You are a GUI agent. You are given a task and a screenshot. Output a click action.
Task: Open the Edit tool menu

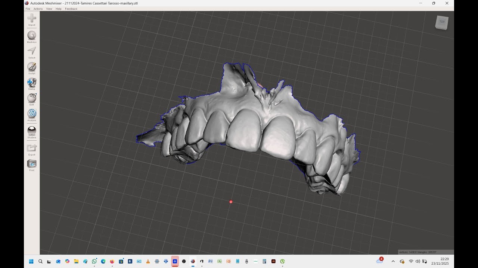tap(32, 99)
